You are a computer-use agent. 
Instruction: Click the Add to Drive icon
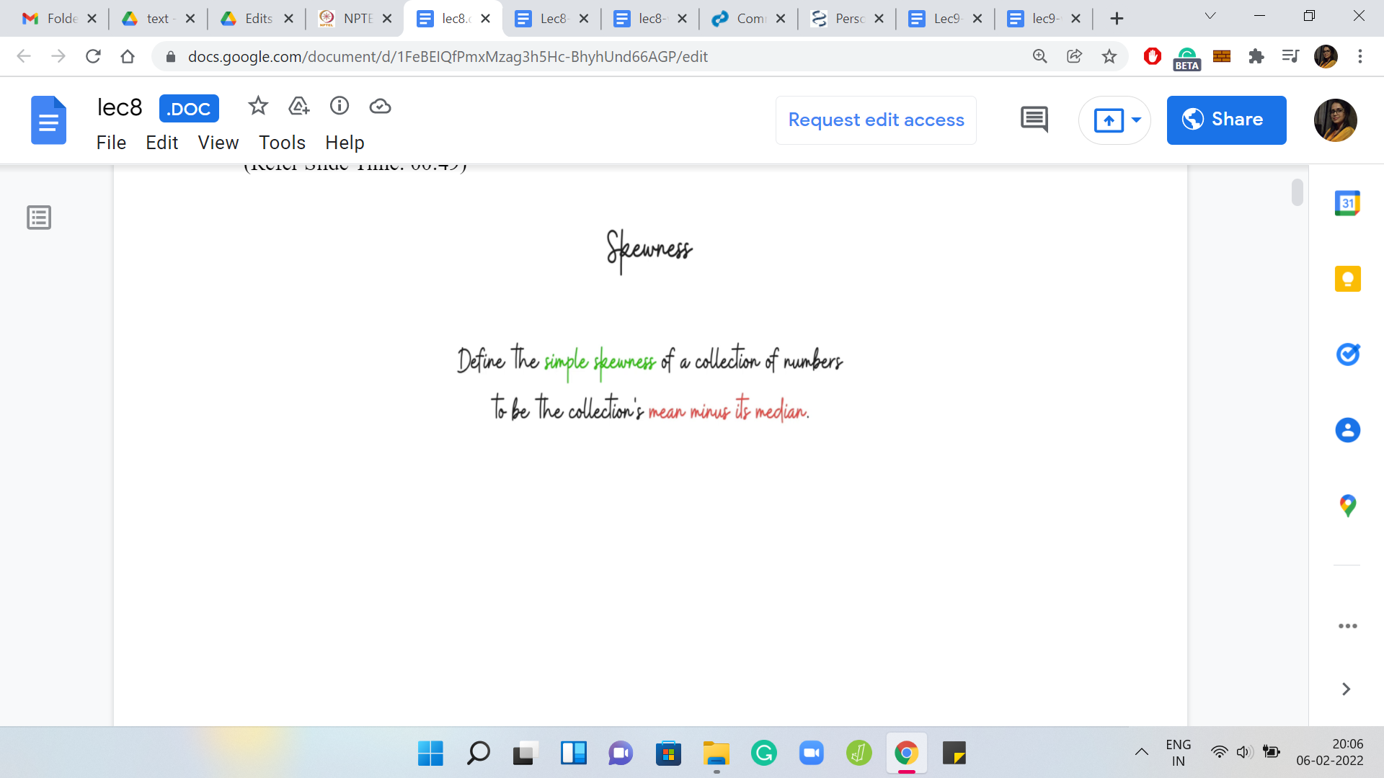(298, 107)
